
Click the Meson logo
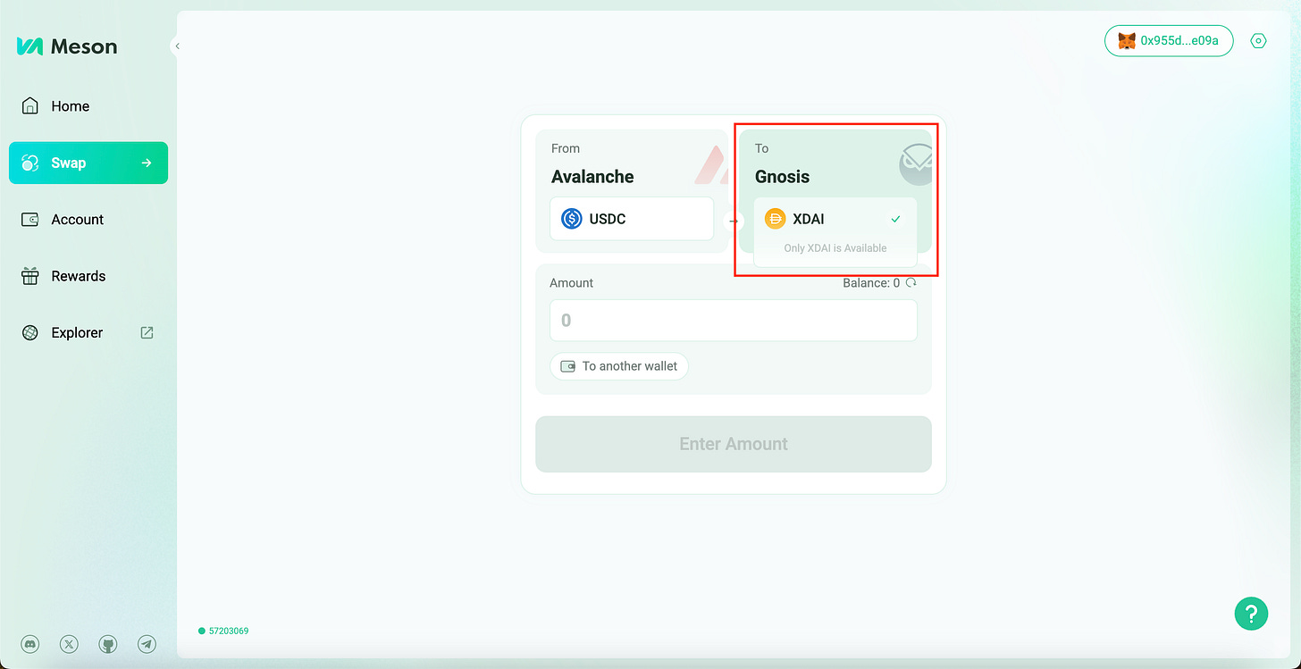65,46
